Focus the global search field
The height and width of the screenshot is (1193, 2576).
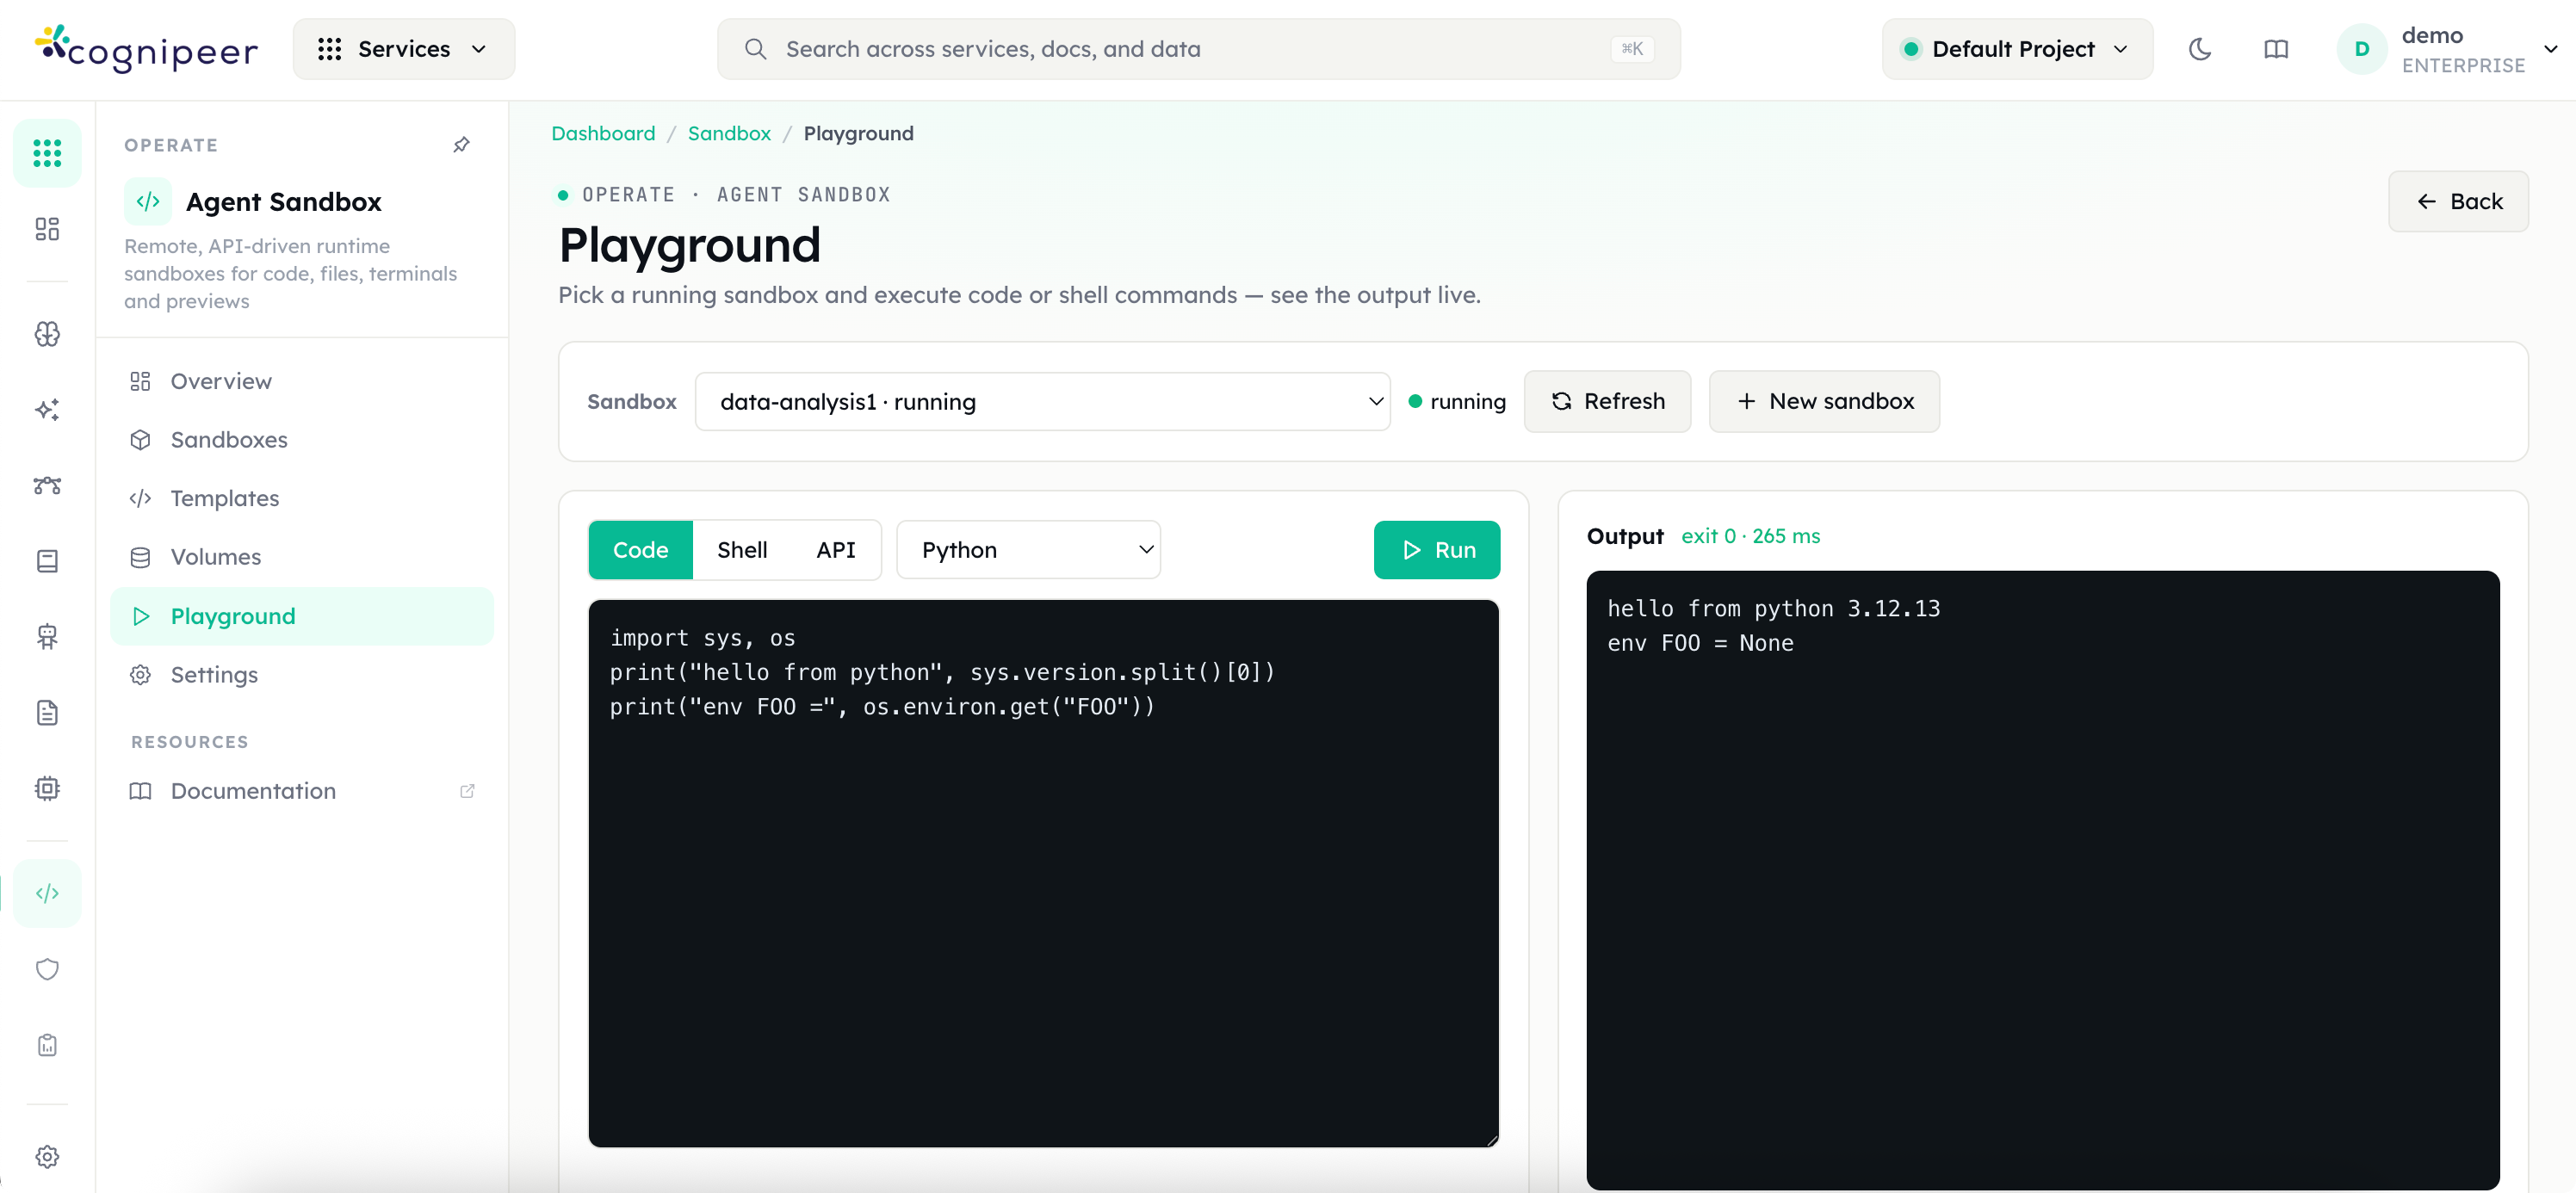tap(1198, 49)
